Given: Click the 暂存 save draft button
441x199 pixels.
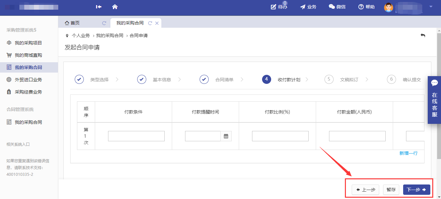Looking at the screenshot, I should click(391, 190).
